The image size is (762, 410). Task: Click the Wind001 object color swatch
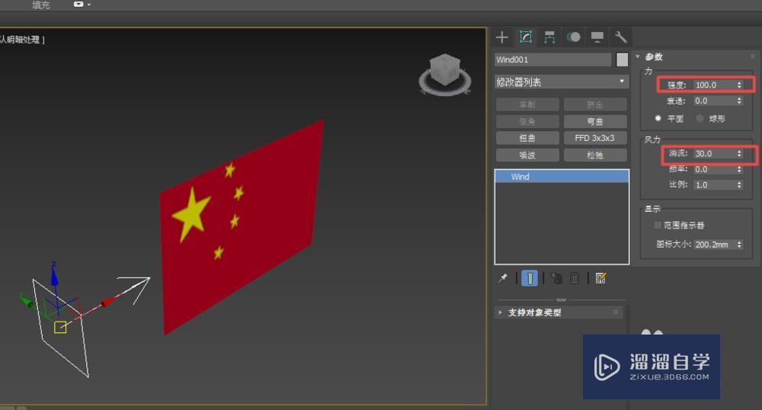pyautogui.click(x=622, y=59)
